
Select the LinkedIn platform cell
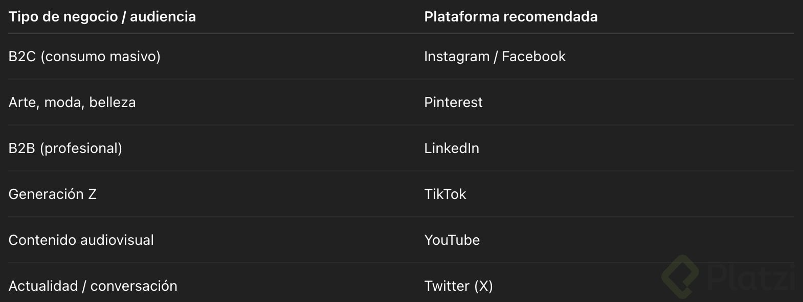click(x=452, y=148)
